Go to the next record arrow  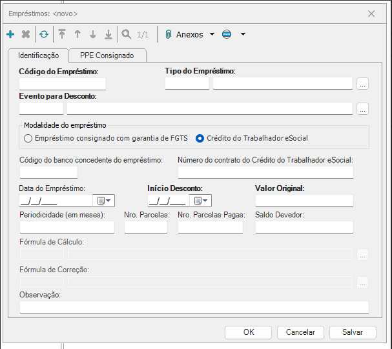coord(93,34)
